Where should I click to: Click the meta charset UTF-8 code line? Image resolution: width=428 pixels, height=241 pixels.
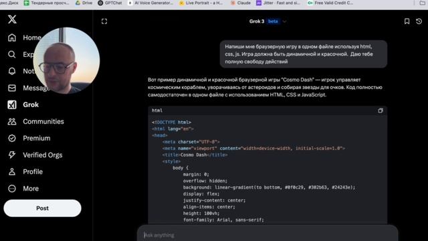(191, 142)
